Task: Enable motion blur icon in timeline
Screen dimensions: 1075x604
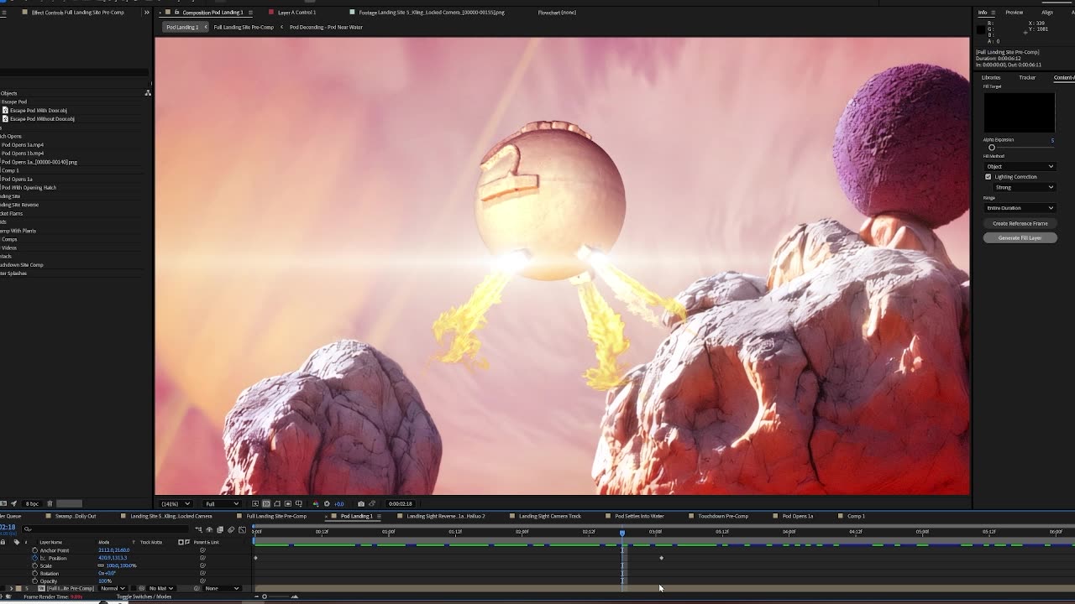Action: click(x=231, y=529)
